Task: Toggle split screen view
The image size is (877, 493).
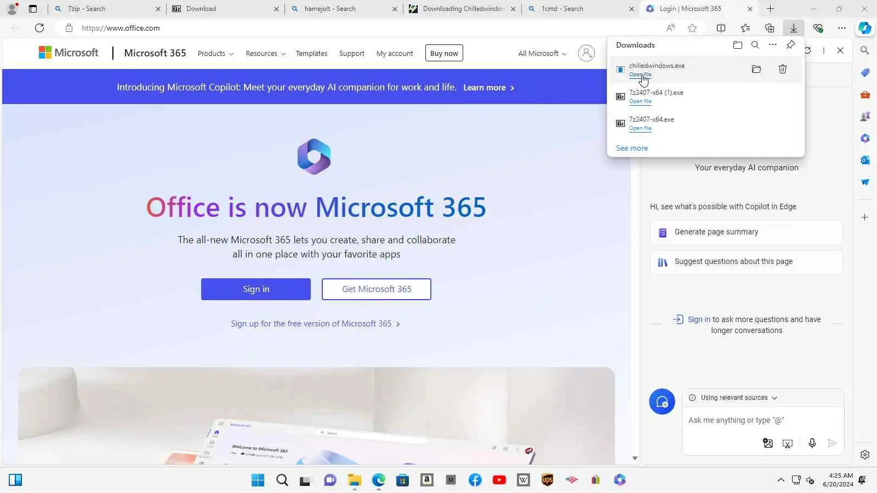Action: [x=721, y=28]
